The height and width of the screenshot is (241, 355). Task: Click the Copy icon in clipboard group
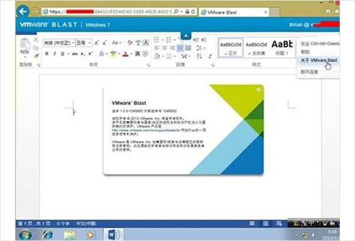pos(36,48)
